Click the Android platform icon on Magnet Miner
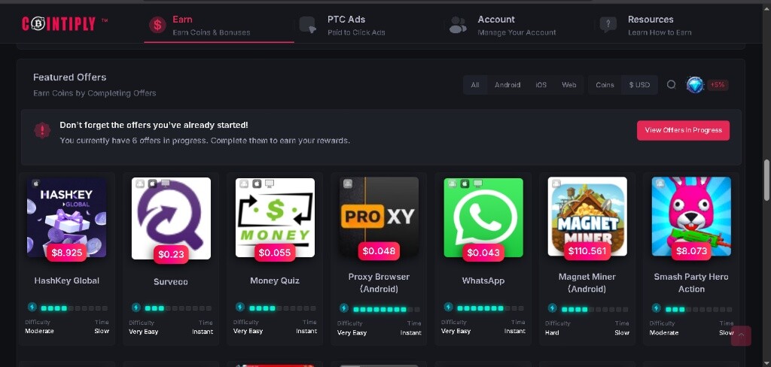 [x=556, y=183]
